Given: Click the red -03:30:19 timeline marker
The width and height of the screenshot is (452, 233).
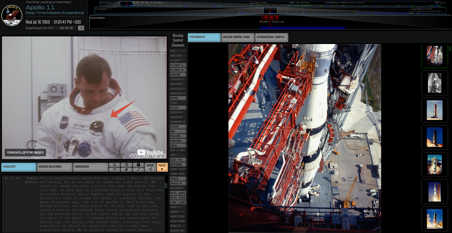Looking at the screenshot, I should [x=270, y=17].
